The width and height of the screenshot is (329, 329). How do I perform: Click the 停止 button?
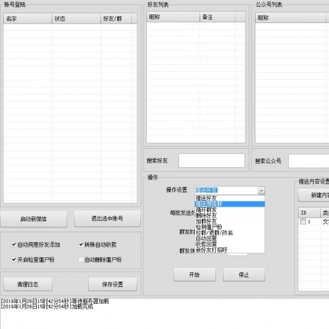tap(244, 274)
